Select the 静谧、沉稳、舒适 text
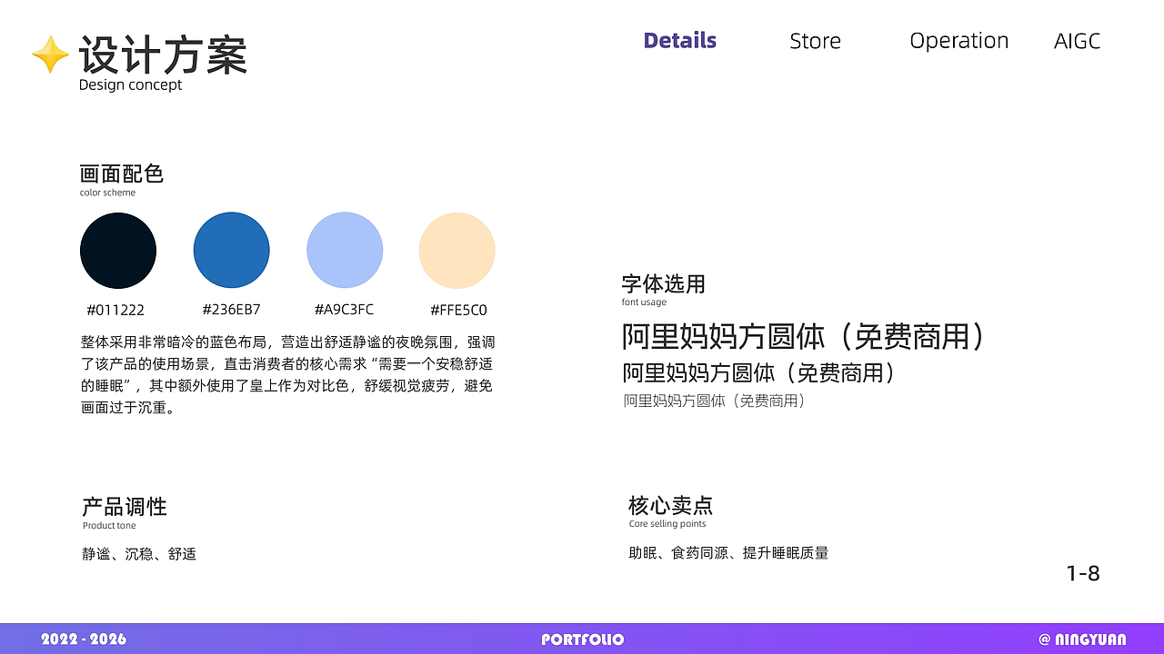 (x=139, y=553)
